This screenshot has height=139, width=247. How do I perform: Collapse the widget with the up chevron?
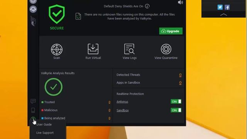[223, 15]
